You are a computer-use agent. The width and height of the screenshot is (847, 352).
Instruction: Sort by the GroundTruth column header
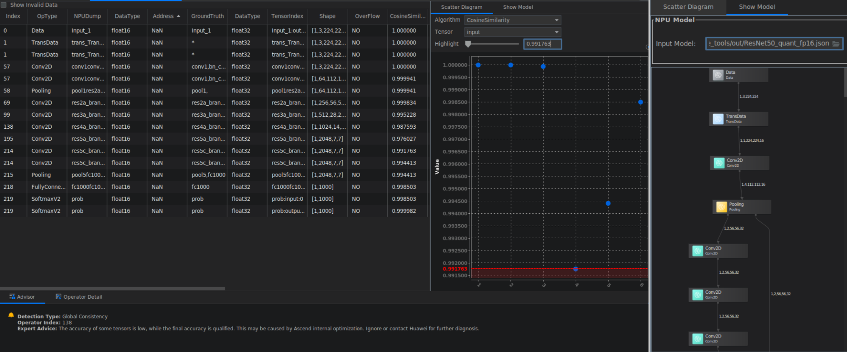click(207, 16)
